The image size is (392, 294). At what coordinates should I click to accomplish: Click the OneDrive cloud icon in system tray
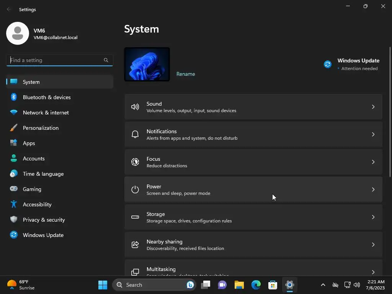[335, 285]
